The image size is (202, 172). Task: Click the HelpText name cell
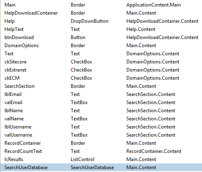[x=14, y=29]
